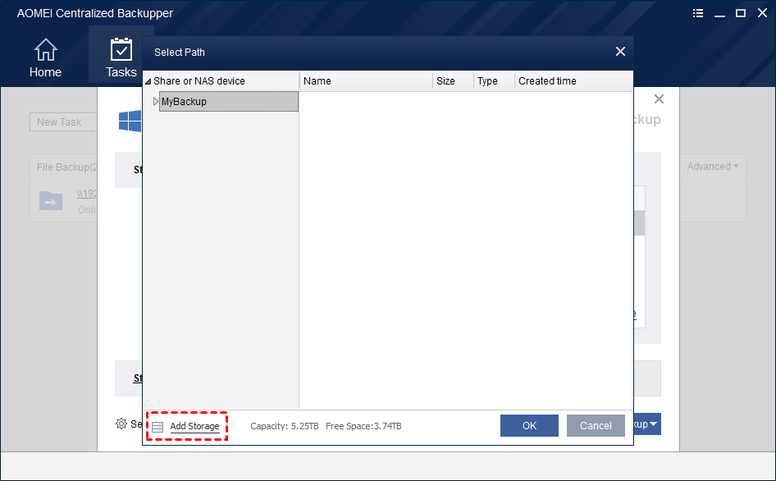The width and height of the screenshot is (776, 481).
Task: Confirm path with the OK button
Action: tap(529, 425)
